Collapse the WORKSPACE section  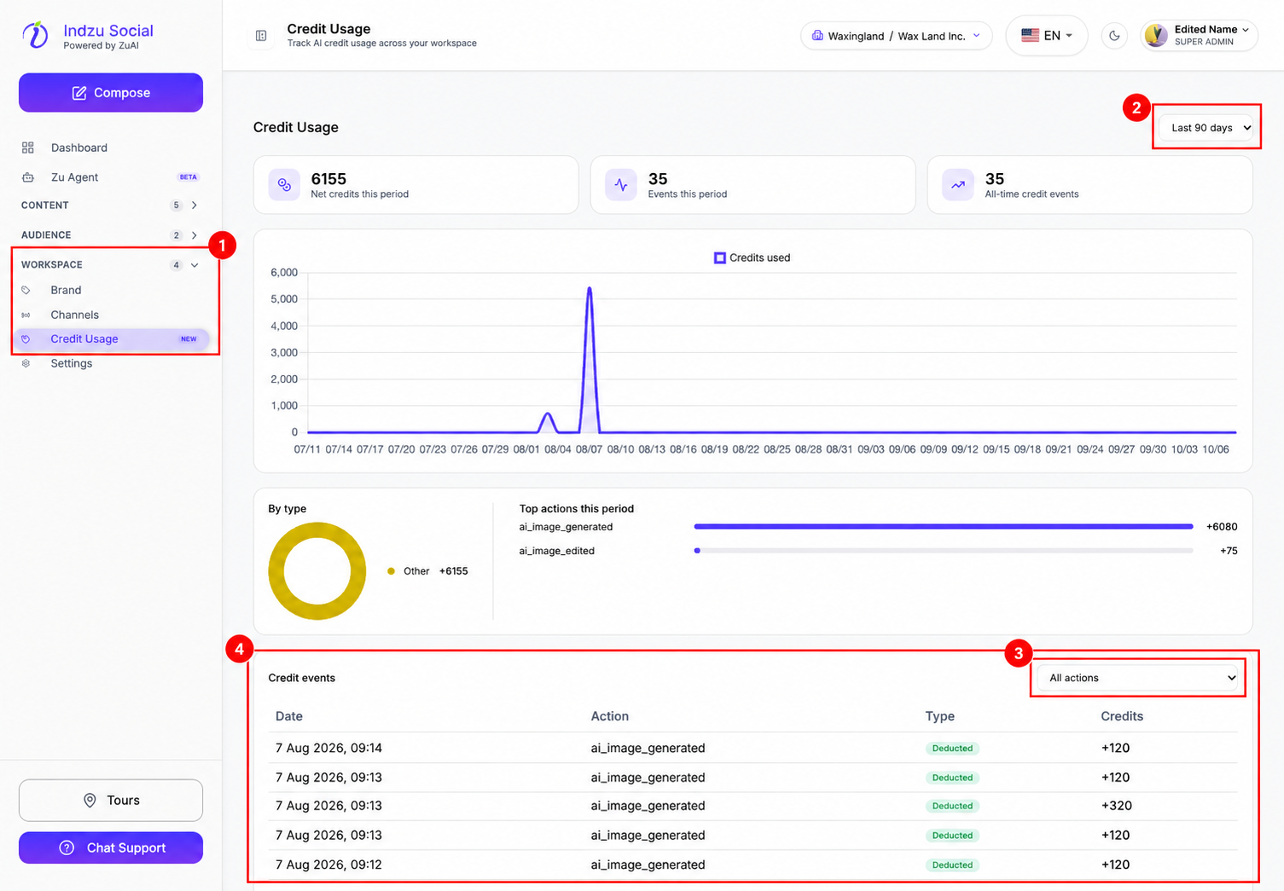111,265
